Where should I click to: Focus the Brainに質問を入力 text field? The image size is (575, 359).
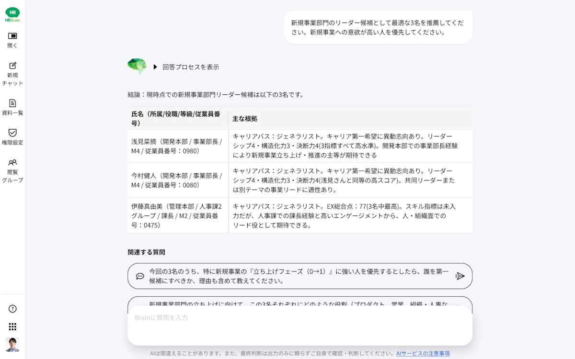point(300,325)
